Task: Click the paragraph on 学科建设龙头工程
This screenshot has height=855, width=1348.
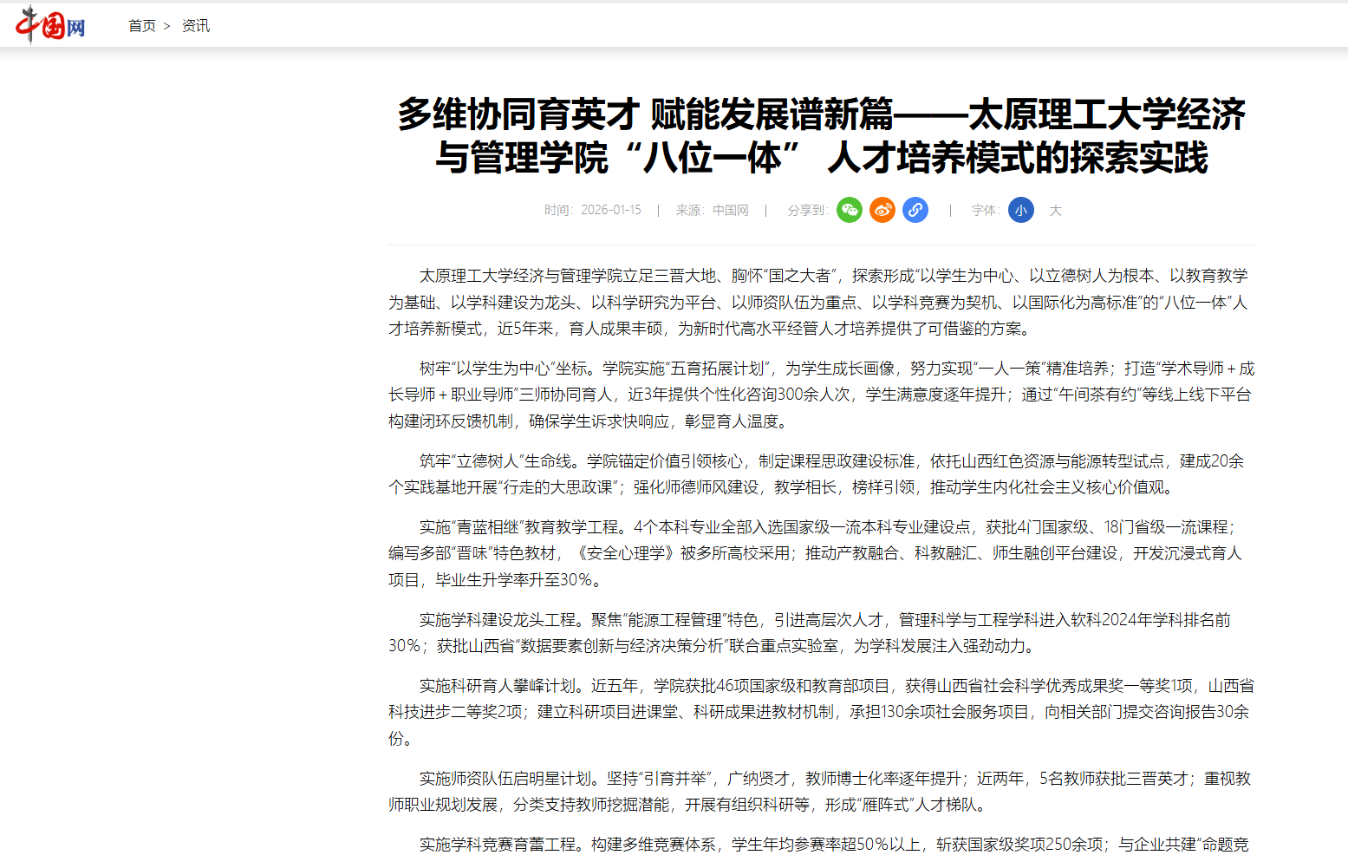Action: click(821, 632)
